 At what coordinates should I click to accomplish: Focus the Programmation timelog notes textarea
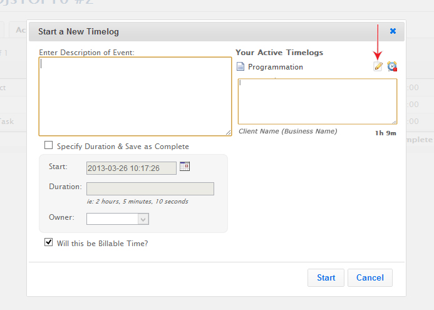[316, 101]
